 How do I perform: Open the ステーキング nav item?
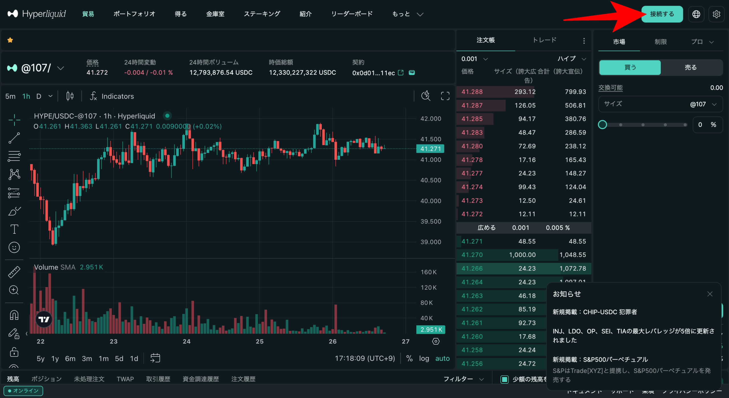click(x=262, y=14)
